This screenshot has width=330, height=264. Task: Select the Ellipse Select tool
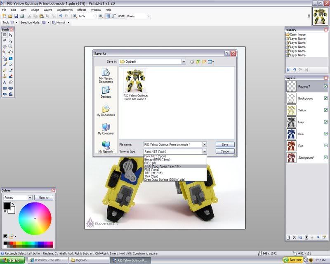5,47
